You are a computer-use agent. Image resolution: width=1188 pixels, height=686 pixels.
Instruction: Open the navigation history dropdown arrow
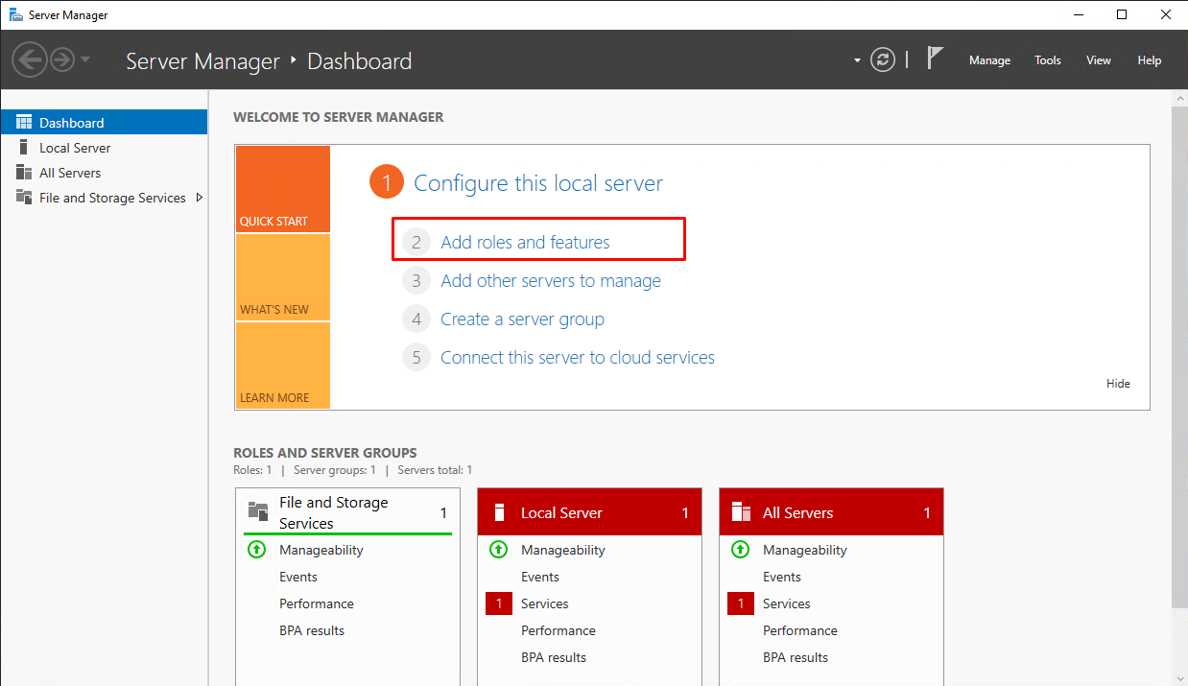coord(85,59)
